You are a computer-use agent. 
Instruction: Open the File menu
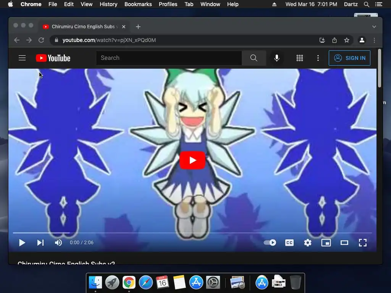pos(53,4)
